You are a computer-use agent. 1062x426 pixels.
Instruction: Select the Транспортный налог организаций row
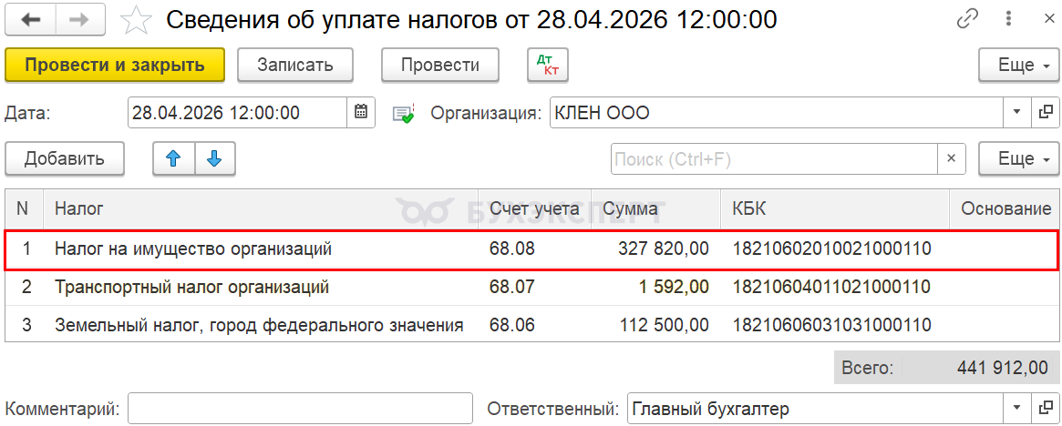pyautogui.click(x=191, y=288)
